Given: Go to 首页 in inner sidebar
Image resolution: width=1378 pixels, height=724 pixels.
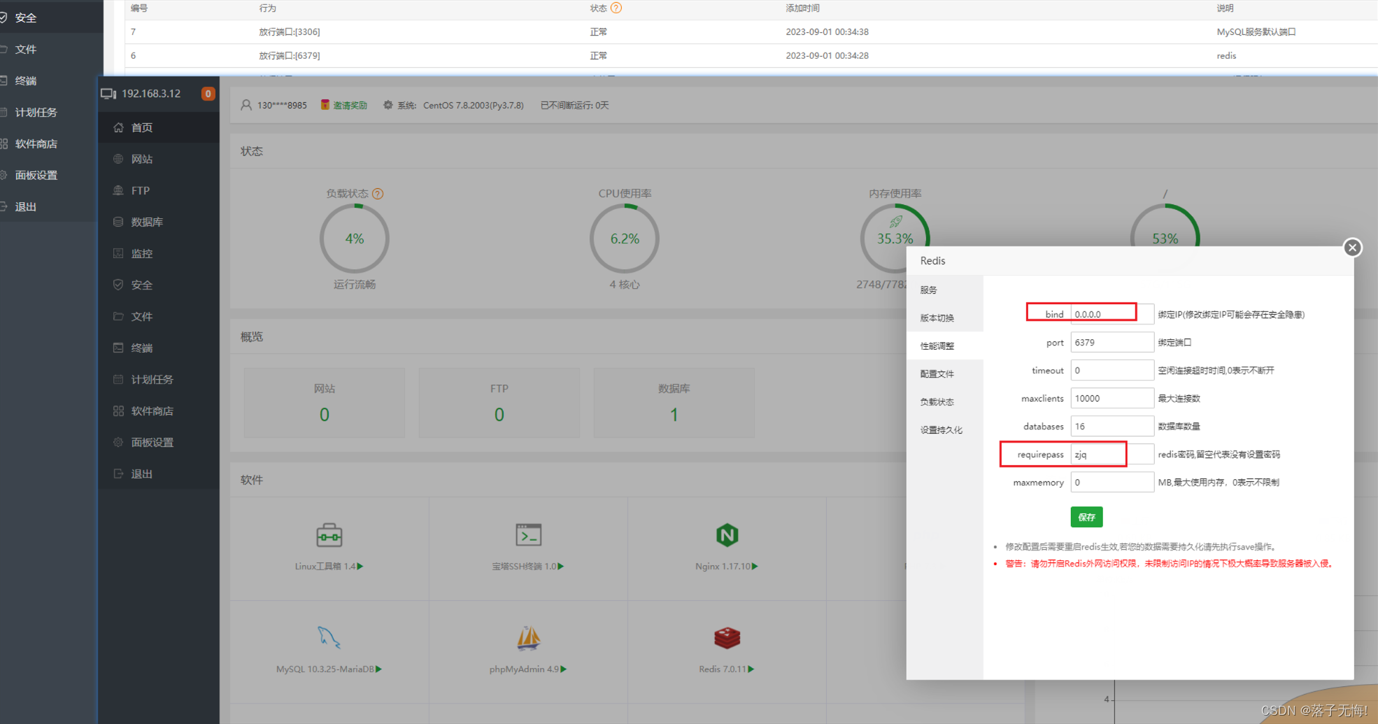Looking at the screenshot, I should [159, 127].
